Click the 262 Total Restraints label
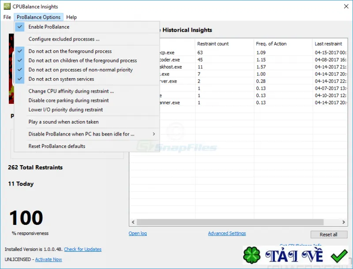The height and width of the screenshot is (269, 353). point(35,167)
